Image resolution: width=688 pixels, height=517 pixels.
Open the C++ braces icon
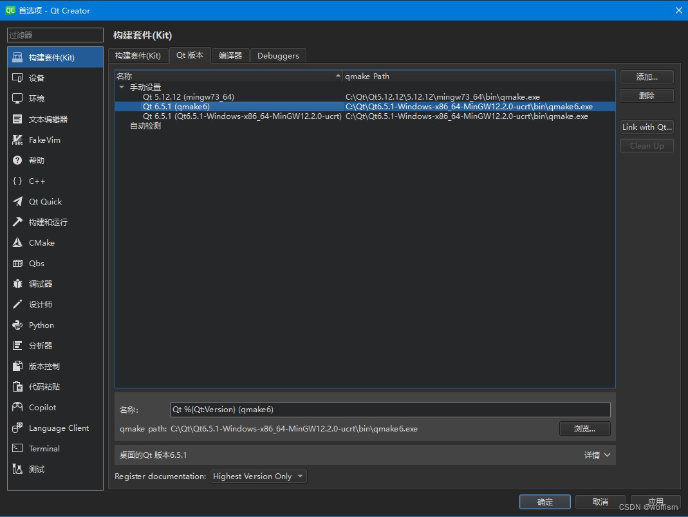[17, 181]
